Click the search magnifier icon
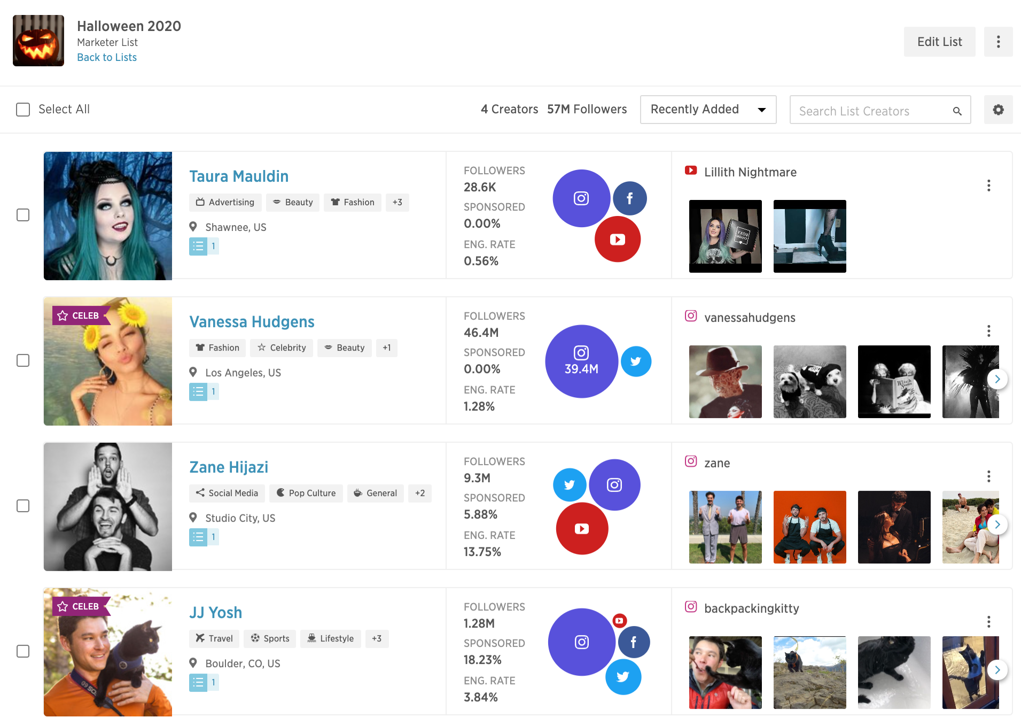The image size is (1021, 726). (957, 111)
